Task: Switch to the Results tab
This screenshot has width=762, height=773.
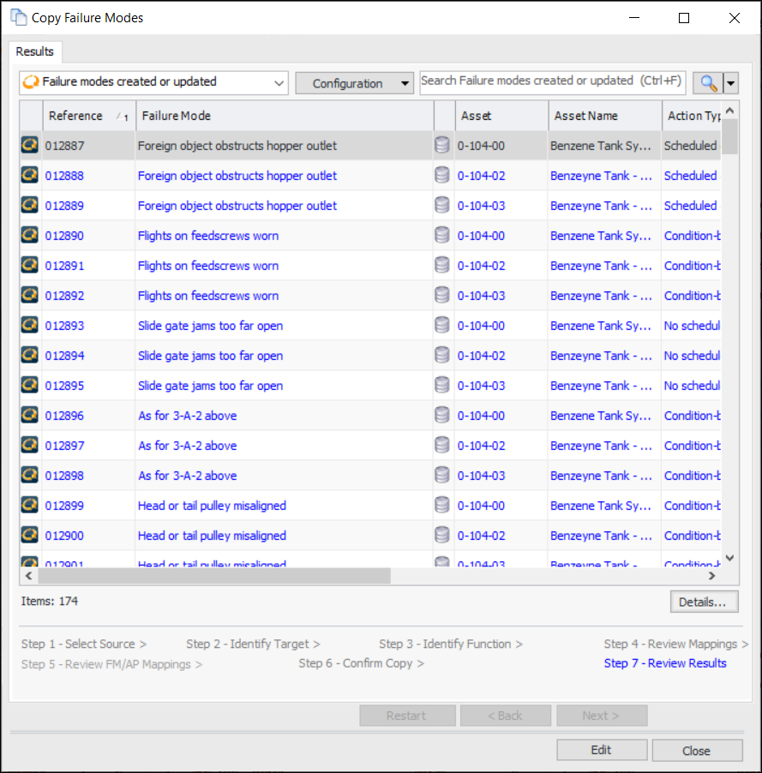Action: [35, 51]
